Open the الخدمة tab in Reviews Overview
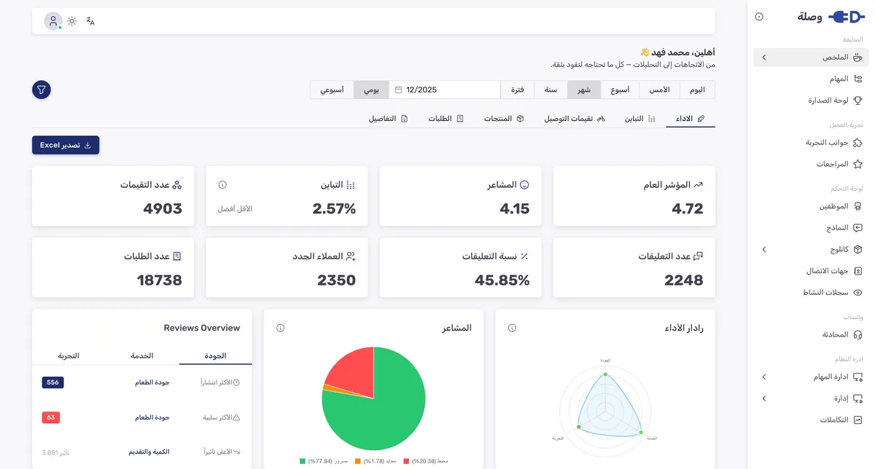The image size is (875, 469). pos(143,355)
